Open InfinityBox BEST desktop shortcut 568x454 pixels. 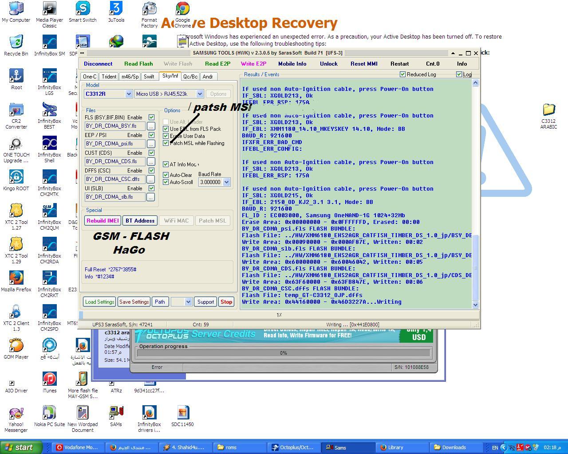click(49, 116)
